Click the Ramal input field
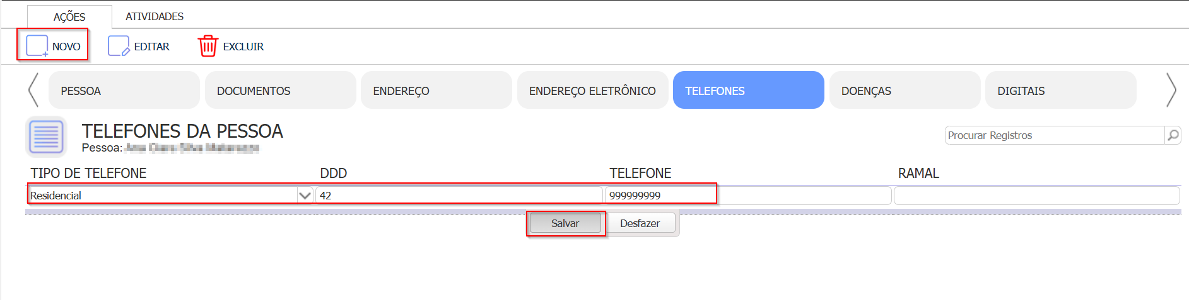1189x300 pixels. point(1036,196)
